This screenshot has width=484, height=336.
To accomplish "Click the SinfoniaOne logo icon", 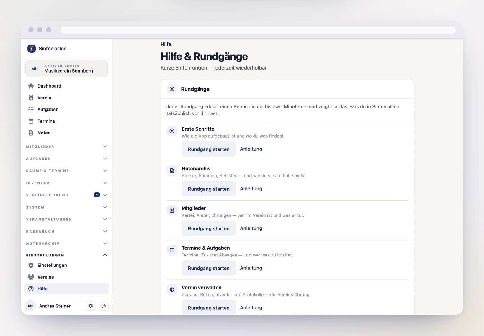I will tap(31, 48).
